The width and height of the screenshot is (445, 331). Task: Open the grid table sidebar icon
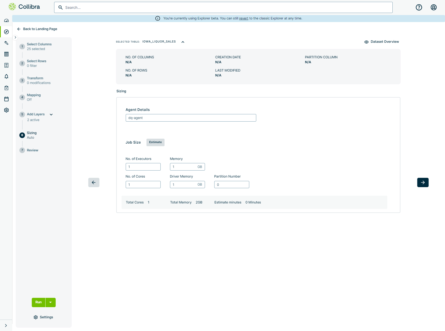coord(6,54)
